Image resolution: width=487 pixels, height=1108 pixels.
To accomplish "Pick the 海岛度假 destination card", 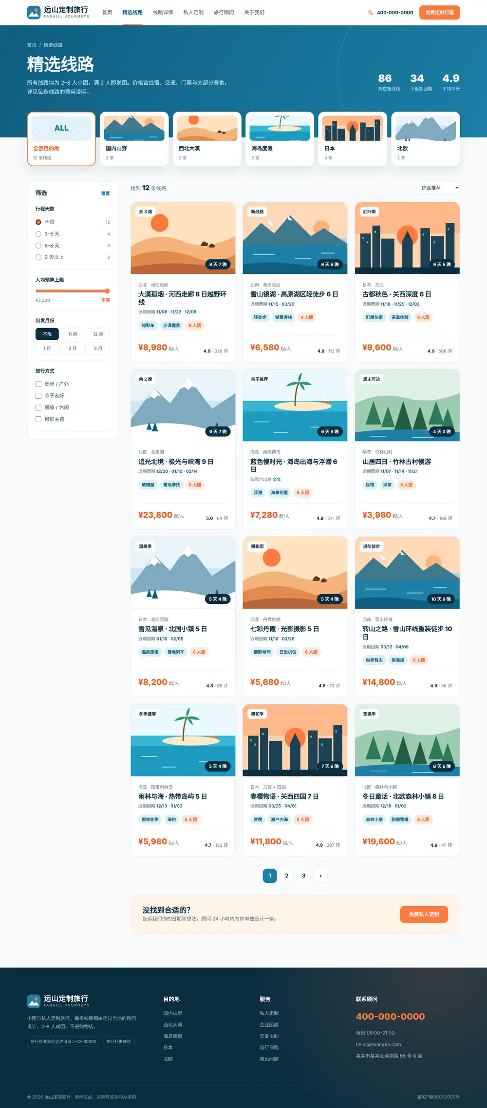I will (280, 139).
